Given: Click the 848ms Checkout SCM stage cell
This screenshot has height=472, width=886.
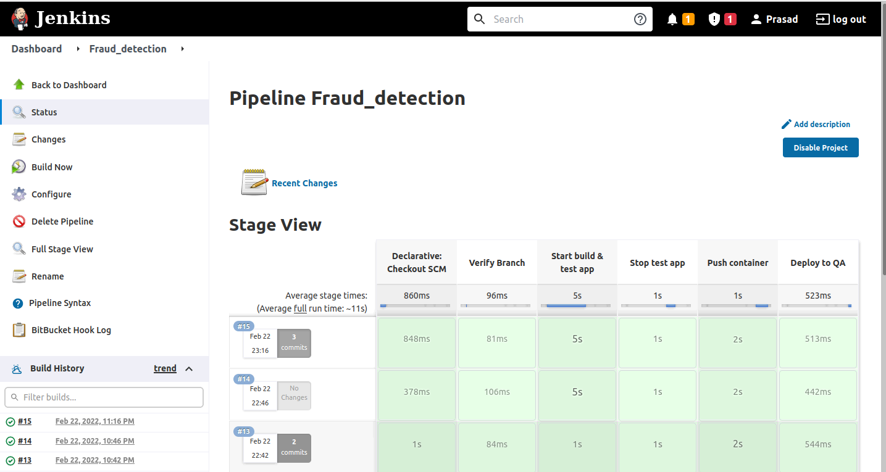Looking at the screenshot, I should coord(417,342).
